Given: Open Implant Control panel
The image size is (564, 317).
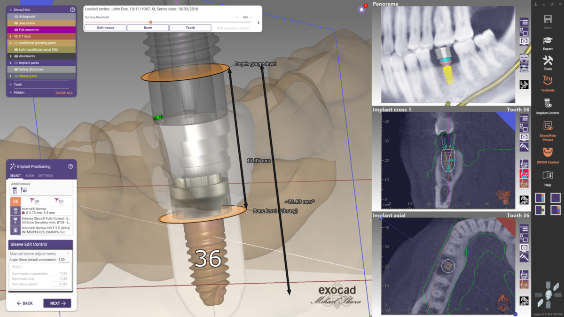Looking at the screenshot, I should [548, 107].
